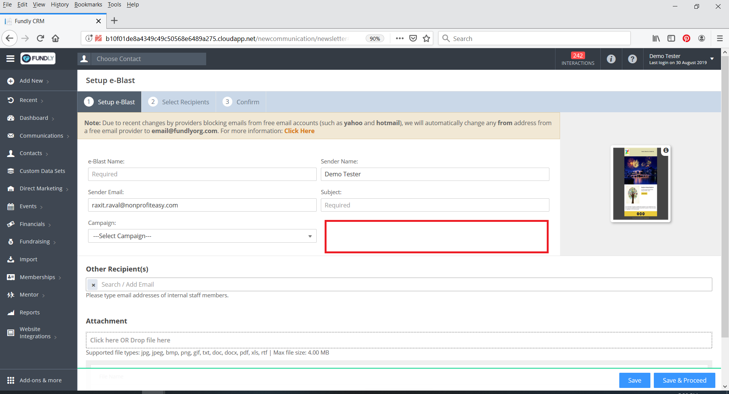Open Add-ons & more grid icon

pos(11,380)
